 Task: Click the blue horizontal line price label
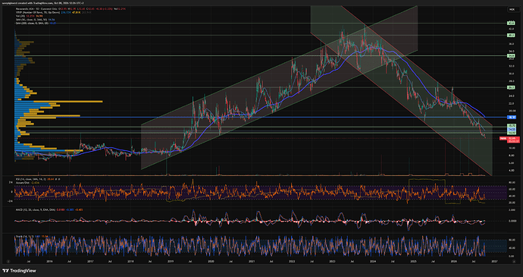point(512,118)
